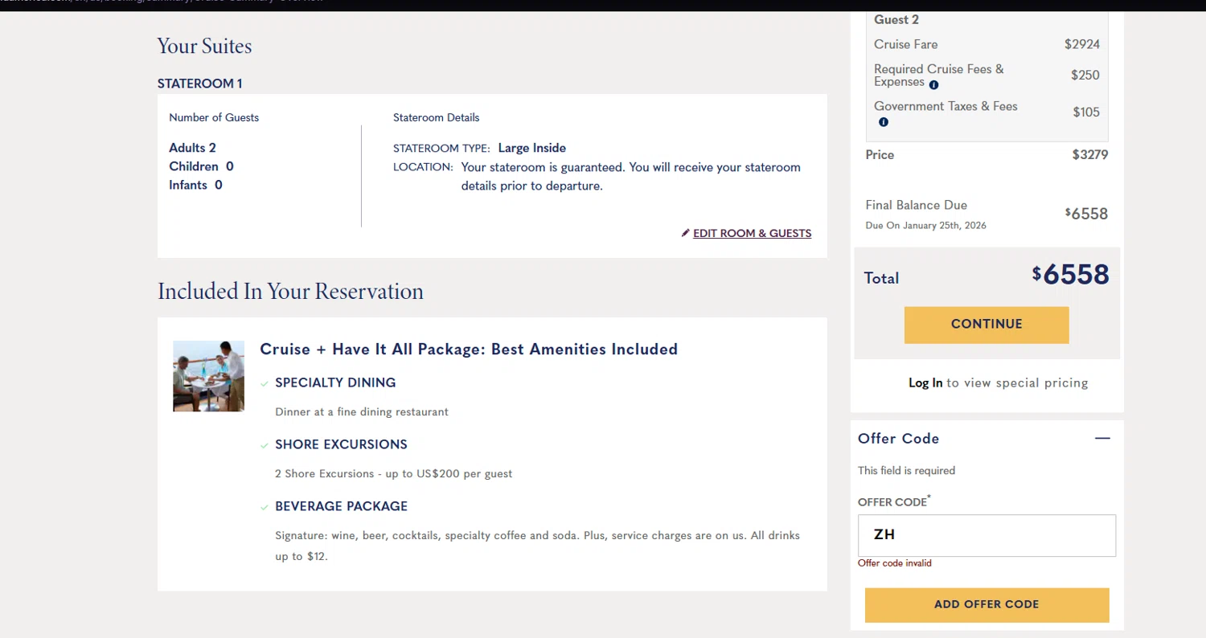Click 'Dinner at a fine dining restaurant' text

click(x=362, y=412)
